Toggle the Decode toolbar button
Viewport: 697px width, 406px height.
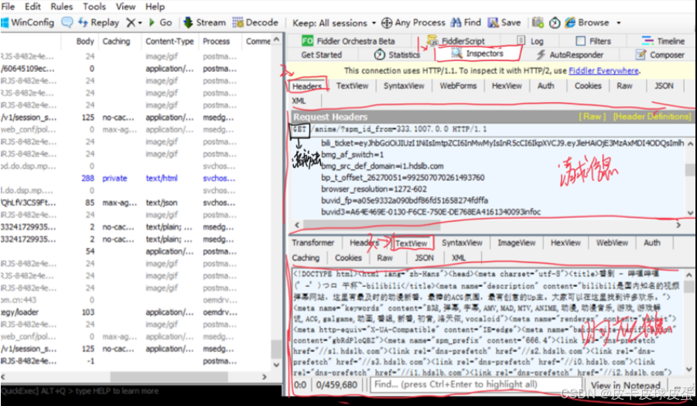[x=255, y=22]
